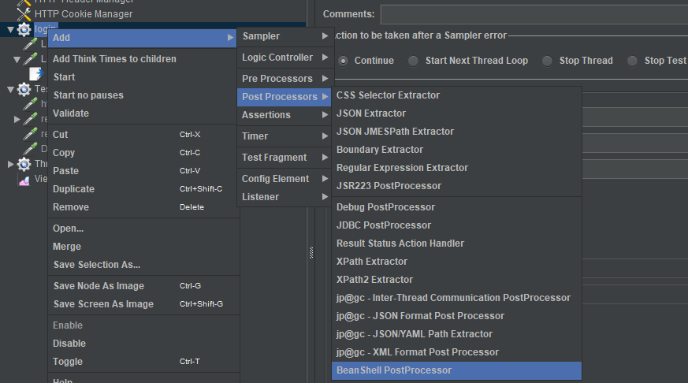
Task: Click the HTTP Cookie Manager wrench icon
Action: [24, 13]
